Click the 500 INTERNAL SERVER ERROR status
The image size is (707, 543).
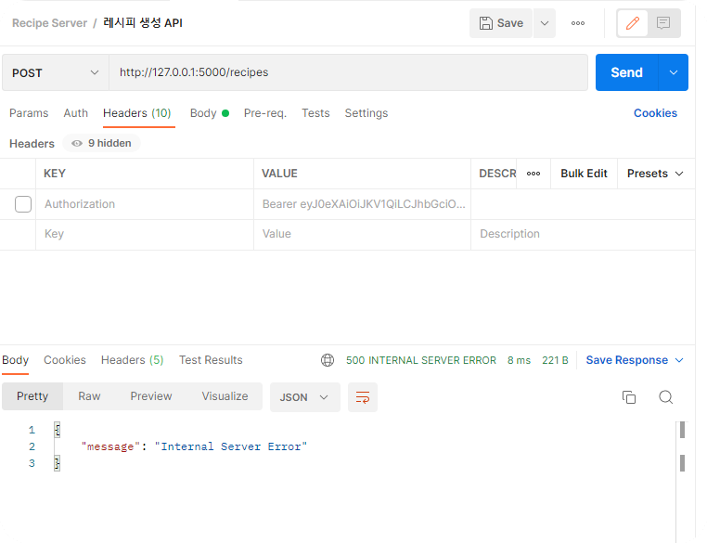[x=421, y=360]
